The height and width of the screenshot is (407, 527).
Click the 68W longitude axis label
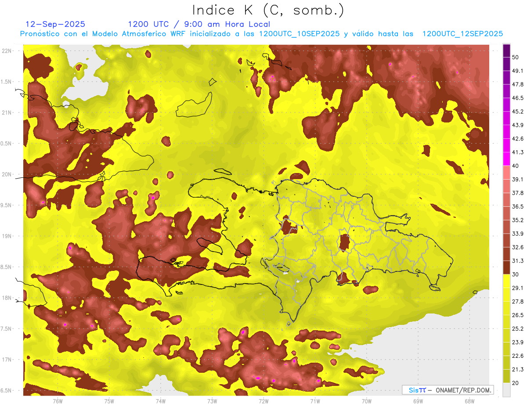coord(469,401)
